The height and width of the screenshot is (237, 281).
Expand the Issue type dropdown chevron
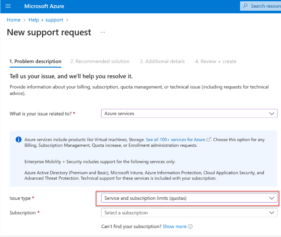(x=272, y=198)
